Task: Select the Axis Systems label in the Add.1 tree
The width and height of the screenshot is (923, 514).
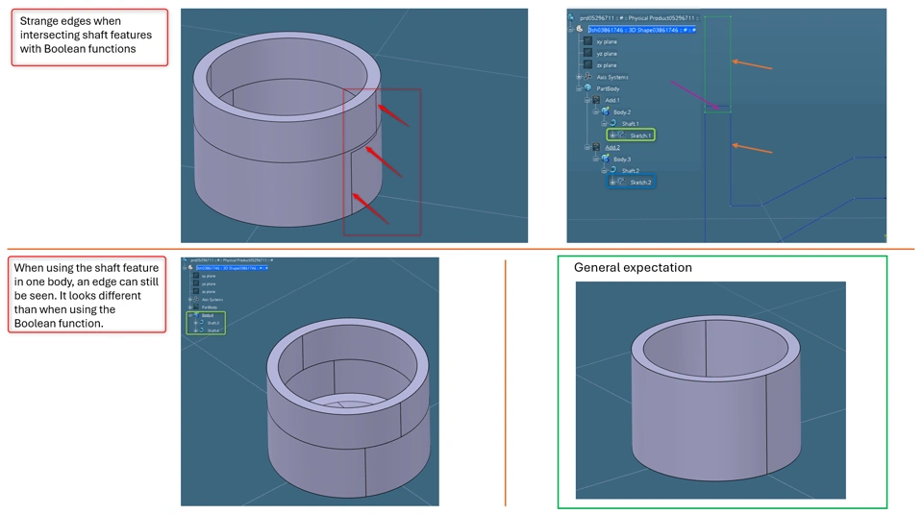Action: (x=612, y=77)
